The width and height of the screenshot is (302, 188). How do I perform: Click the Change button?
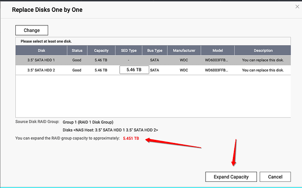(x=32, y=30)
